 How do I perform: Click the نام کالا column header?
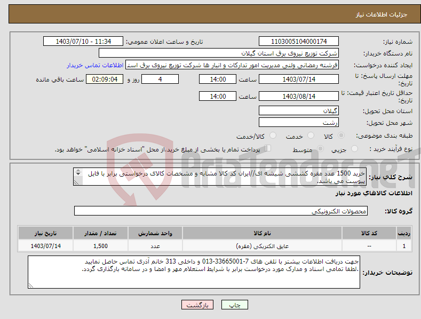tap(262, 233)
